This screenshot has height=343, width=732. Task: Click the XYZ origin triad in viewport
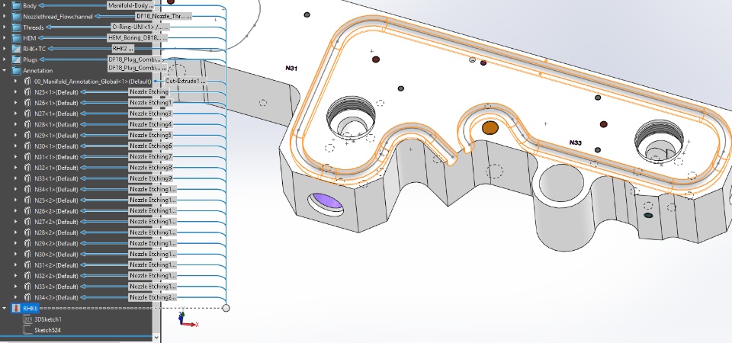[x=188, y=320]
